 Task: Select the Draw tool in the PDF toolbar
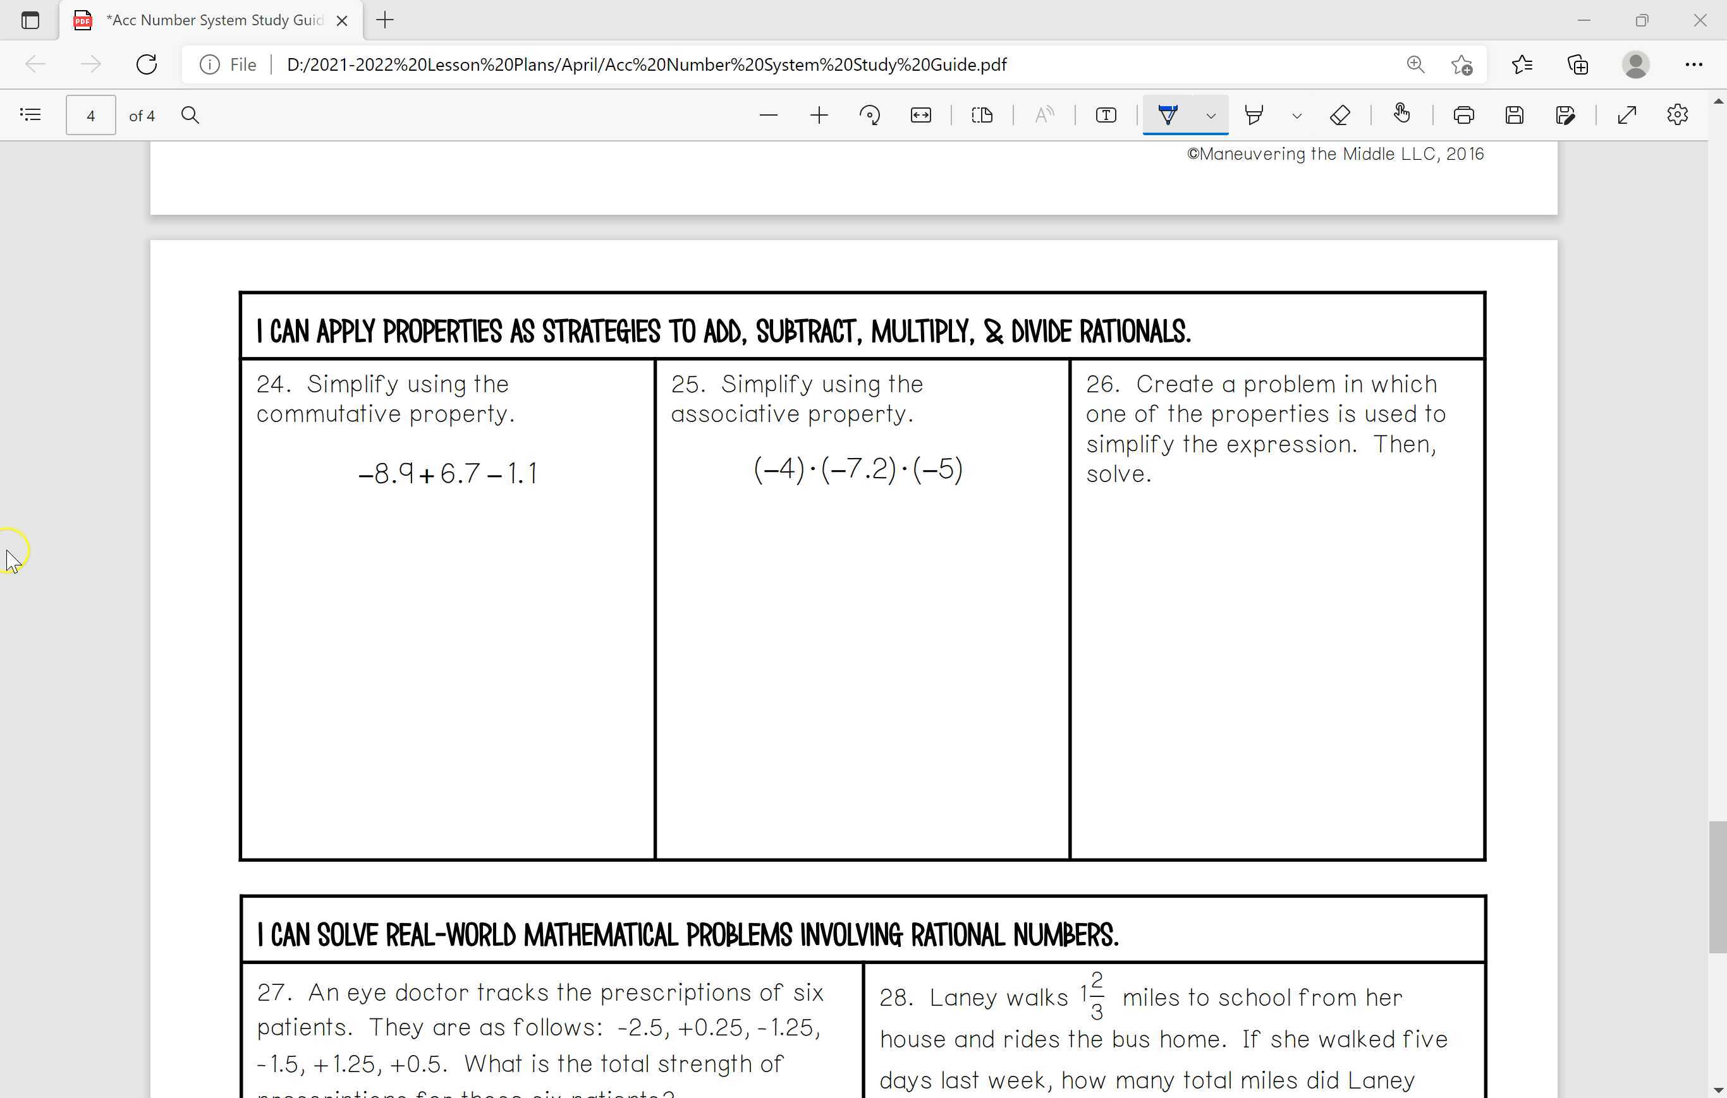click(1168, 115)
